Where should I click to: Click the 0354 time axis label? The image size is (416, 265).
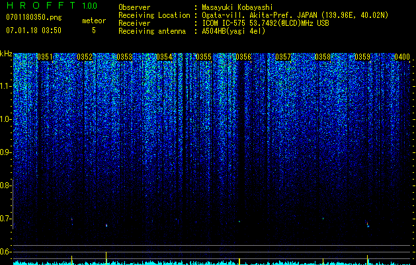(164, 57)
